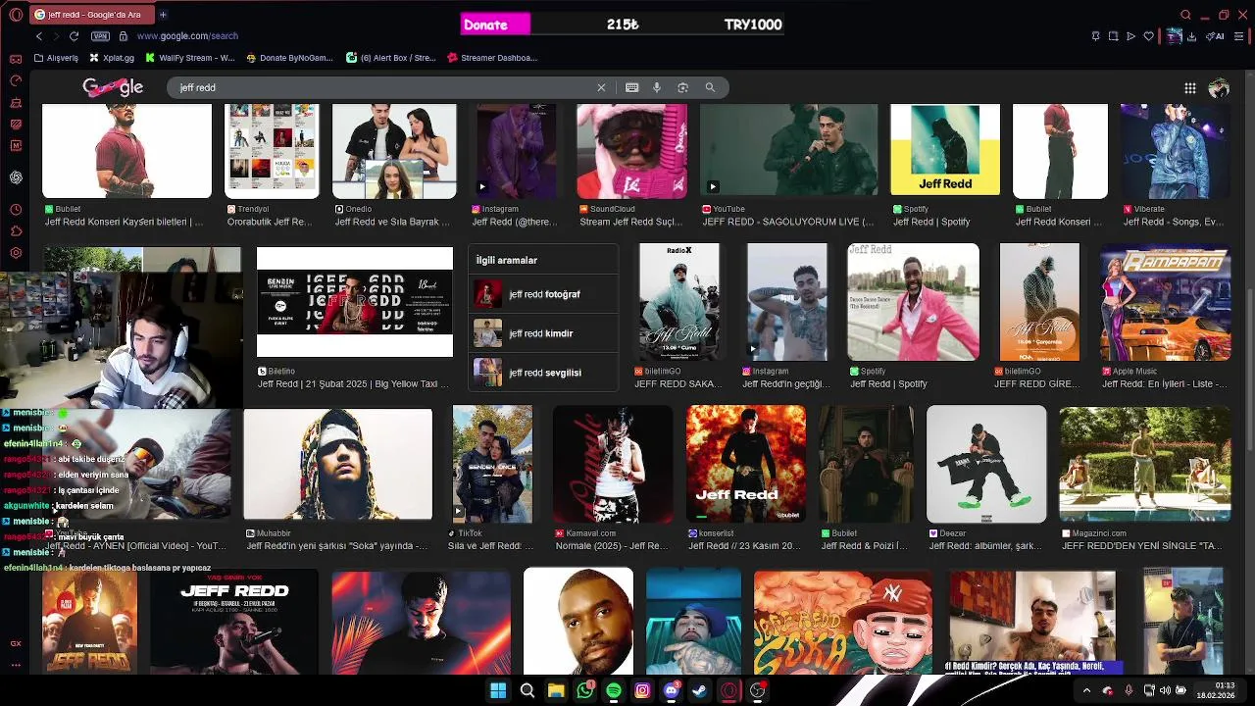
Task: Open the Xplat.gg bookmark
Action: [x=112, y=58]
